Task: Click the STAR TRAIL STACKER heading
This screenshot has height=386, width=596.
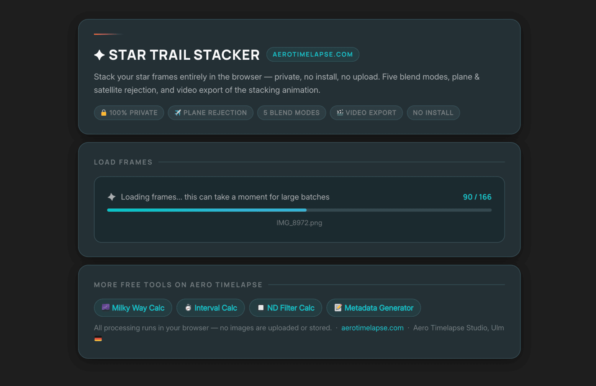Action: pyautogui.click(x=184, y=55)
